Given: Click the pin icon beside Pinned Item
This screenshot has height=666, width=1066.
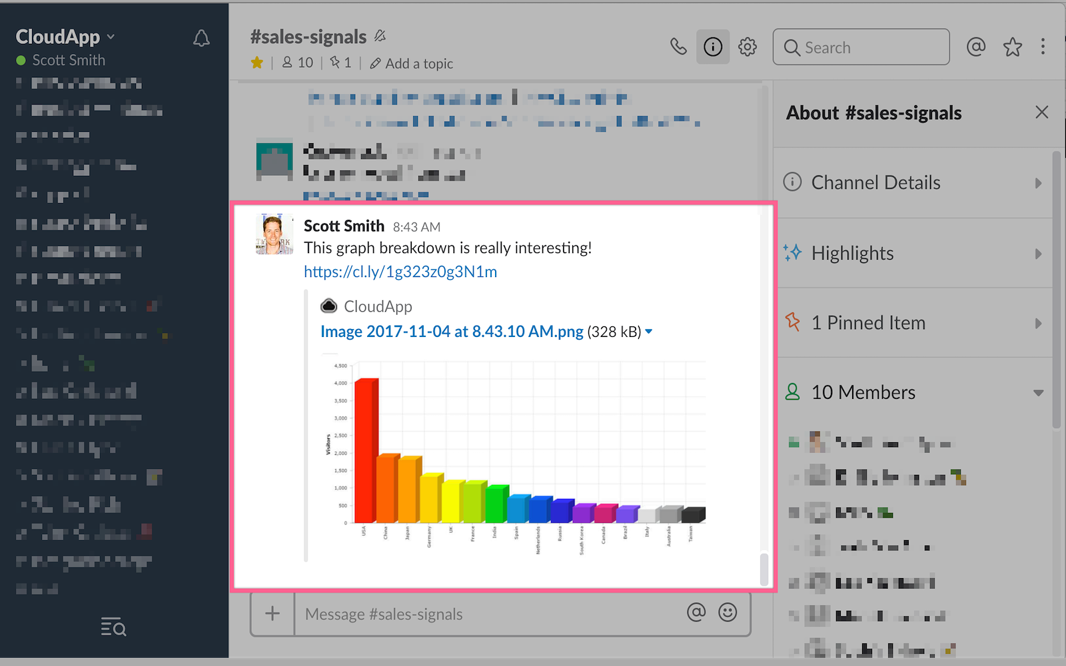Looking at the screenshot, I should [x=792, y=322].
